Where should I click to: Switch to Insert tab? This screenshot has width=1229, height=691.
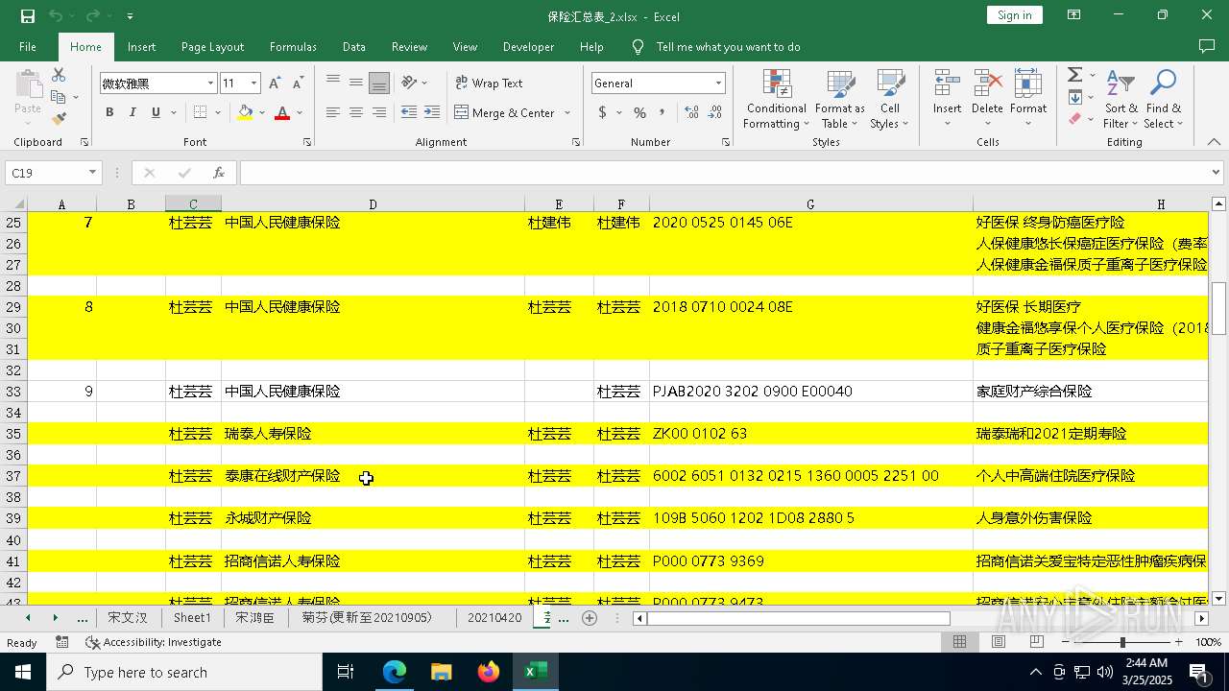[x=141, y=47]
